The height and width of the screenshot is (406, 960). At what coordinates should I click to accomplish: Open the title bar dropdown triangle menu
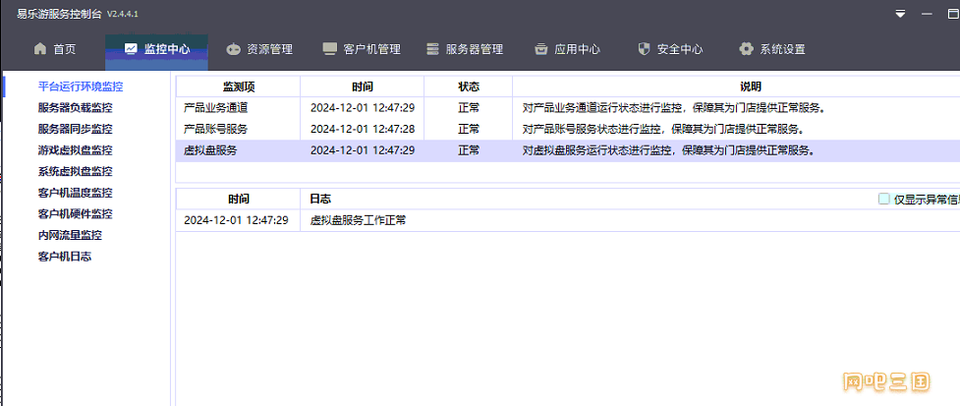(900, 14)
